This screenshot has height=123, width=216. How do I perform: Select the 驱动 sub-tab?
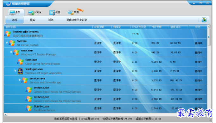tap(51, 20)
